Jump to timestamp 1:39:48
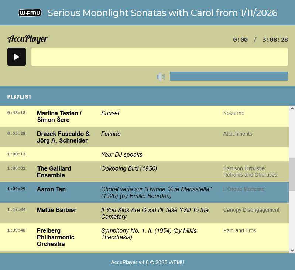This screenshot has width=295, height=270. point(16,230)
